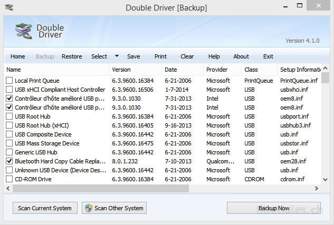Viewport: 334px width, 225px height.
Task: Click the usbport.inf cell
Action: pos(294,116)
